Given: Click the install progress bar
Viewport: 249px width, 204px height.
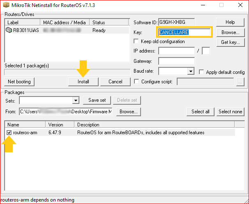Looking at the screenshot, I should [67, 72].
